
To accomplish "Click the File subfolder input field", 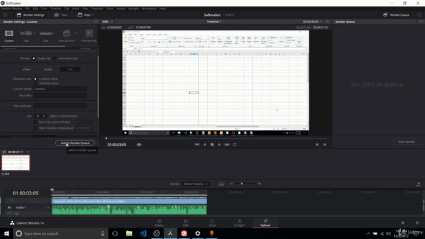I will 60,106.
